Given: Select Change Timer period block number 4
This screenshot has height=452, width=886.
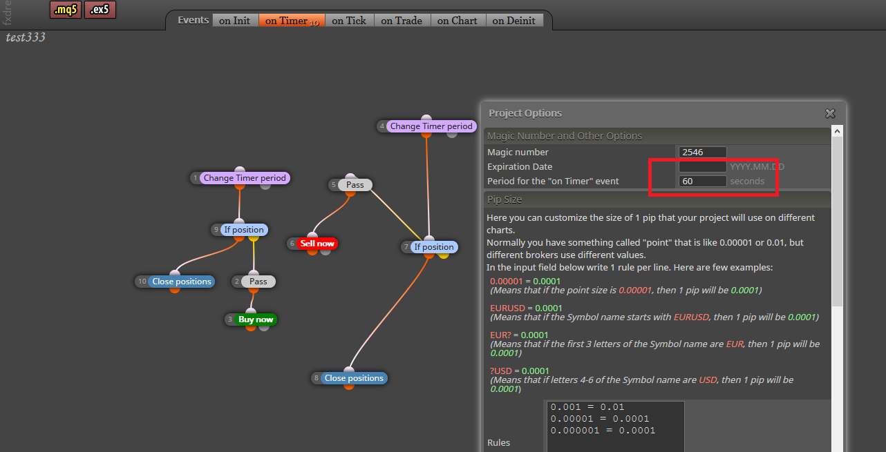Looking at the screenshot, I should click(x=431, y=126).
